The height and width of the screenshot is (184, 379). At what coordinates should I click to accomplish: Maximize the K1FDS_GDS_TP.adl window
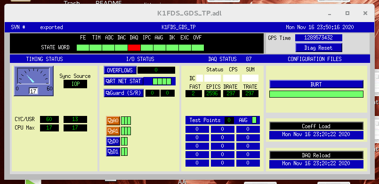(x=347, y=13)
